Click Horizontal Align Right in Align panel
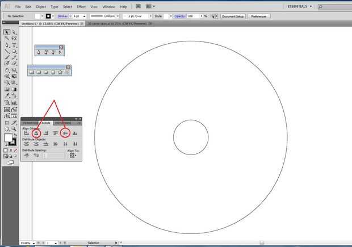352x247 pixels. tap(46, 133)
